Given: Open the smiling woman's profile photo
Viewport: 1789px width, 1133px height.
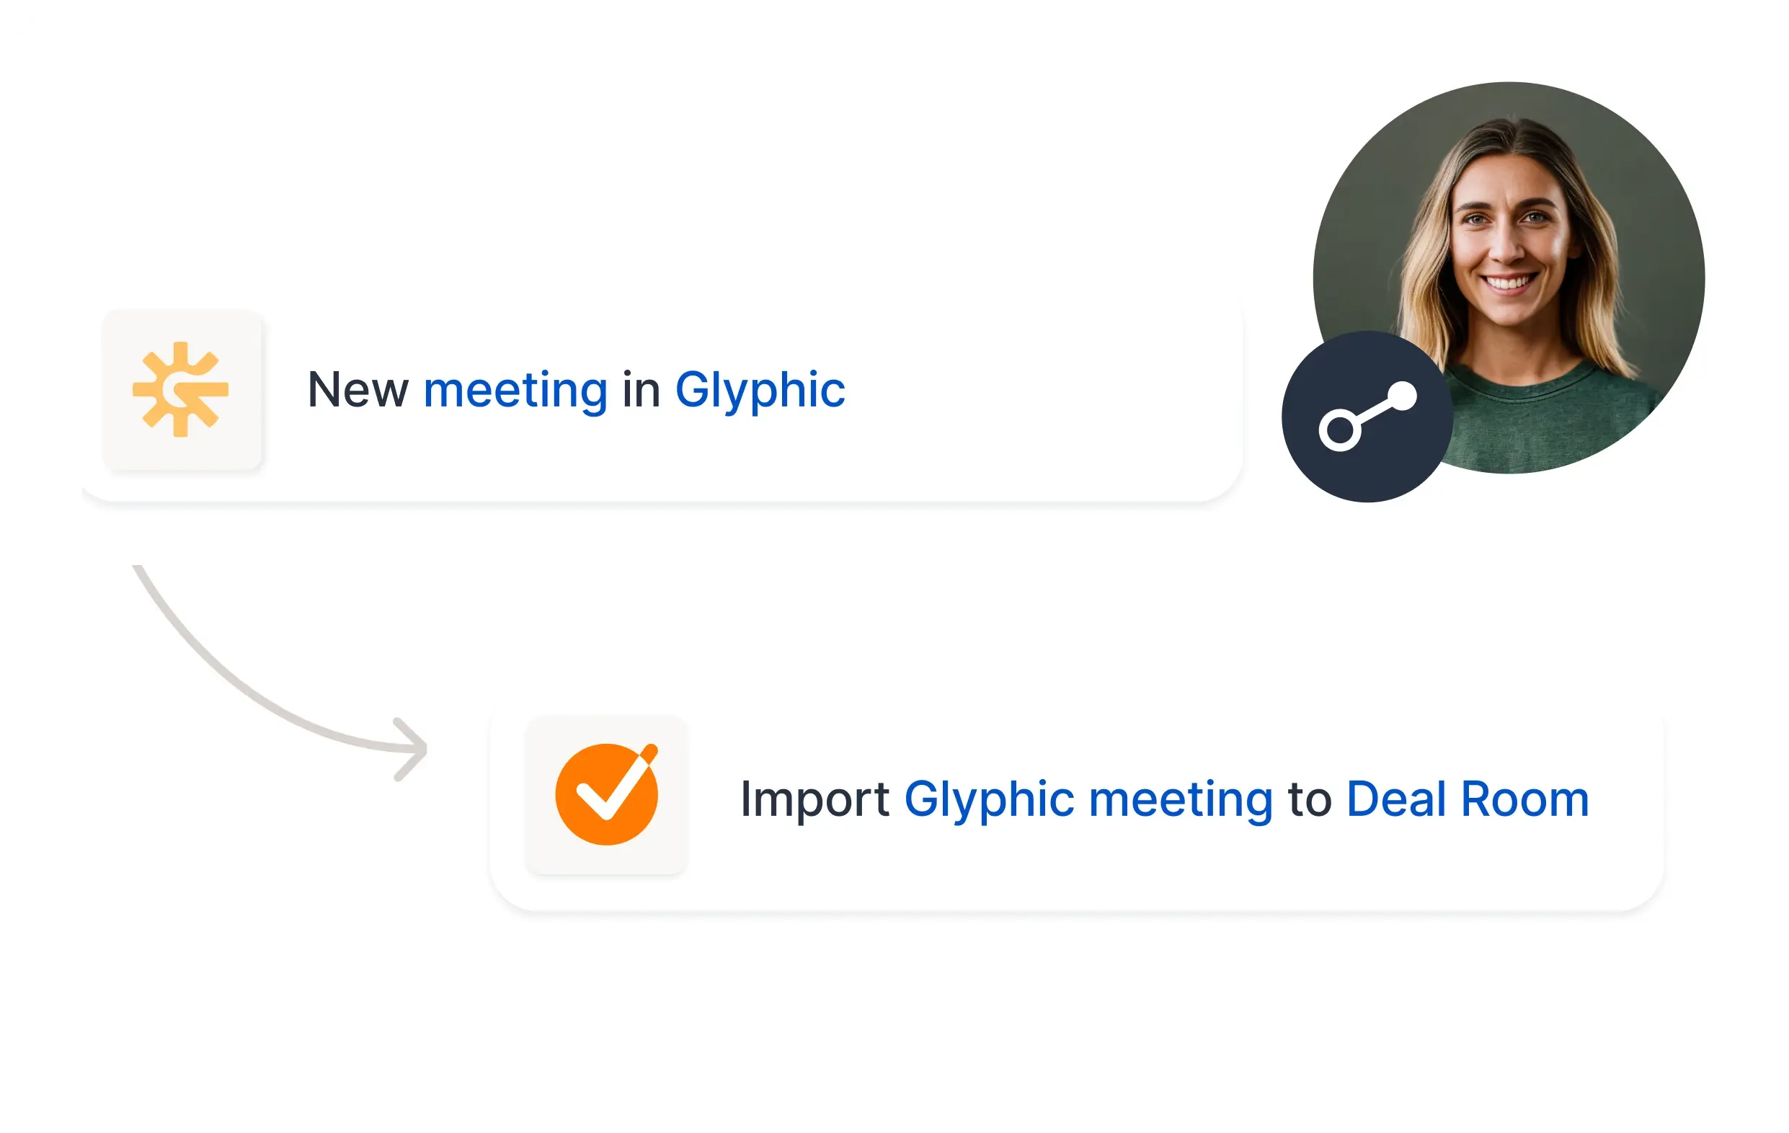Looking at the screenshot, I should coord(1509,277).
